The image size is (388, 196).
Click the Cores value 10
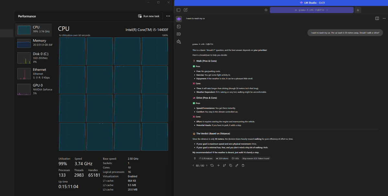(129, 168)
